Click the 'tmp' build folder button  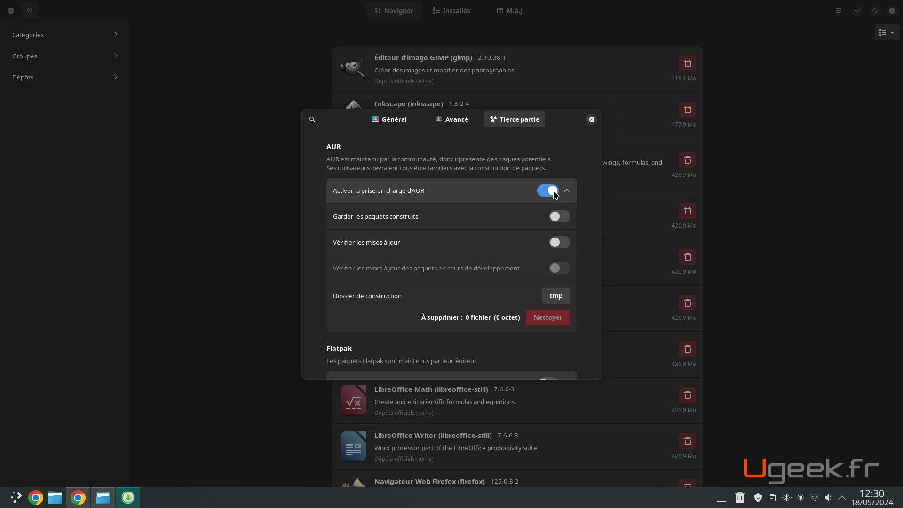(x=555, y=296)
